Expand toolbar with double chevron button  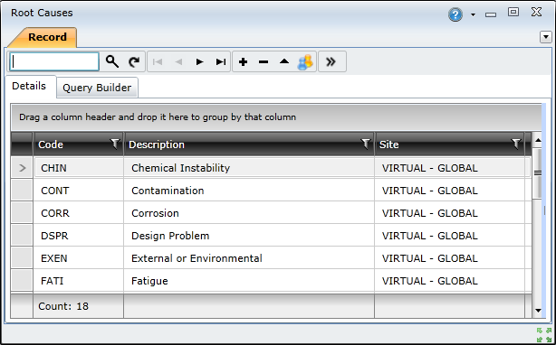[x=332, y=61]
